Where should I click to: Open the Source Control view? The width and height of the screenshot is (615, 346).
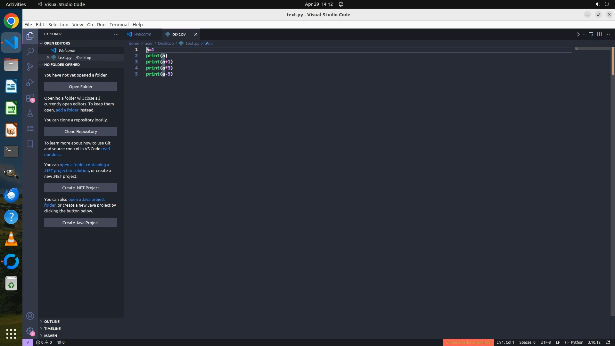pos(30,67)
